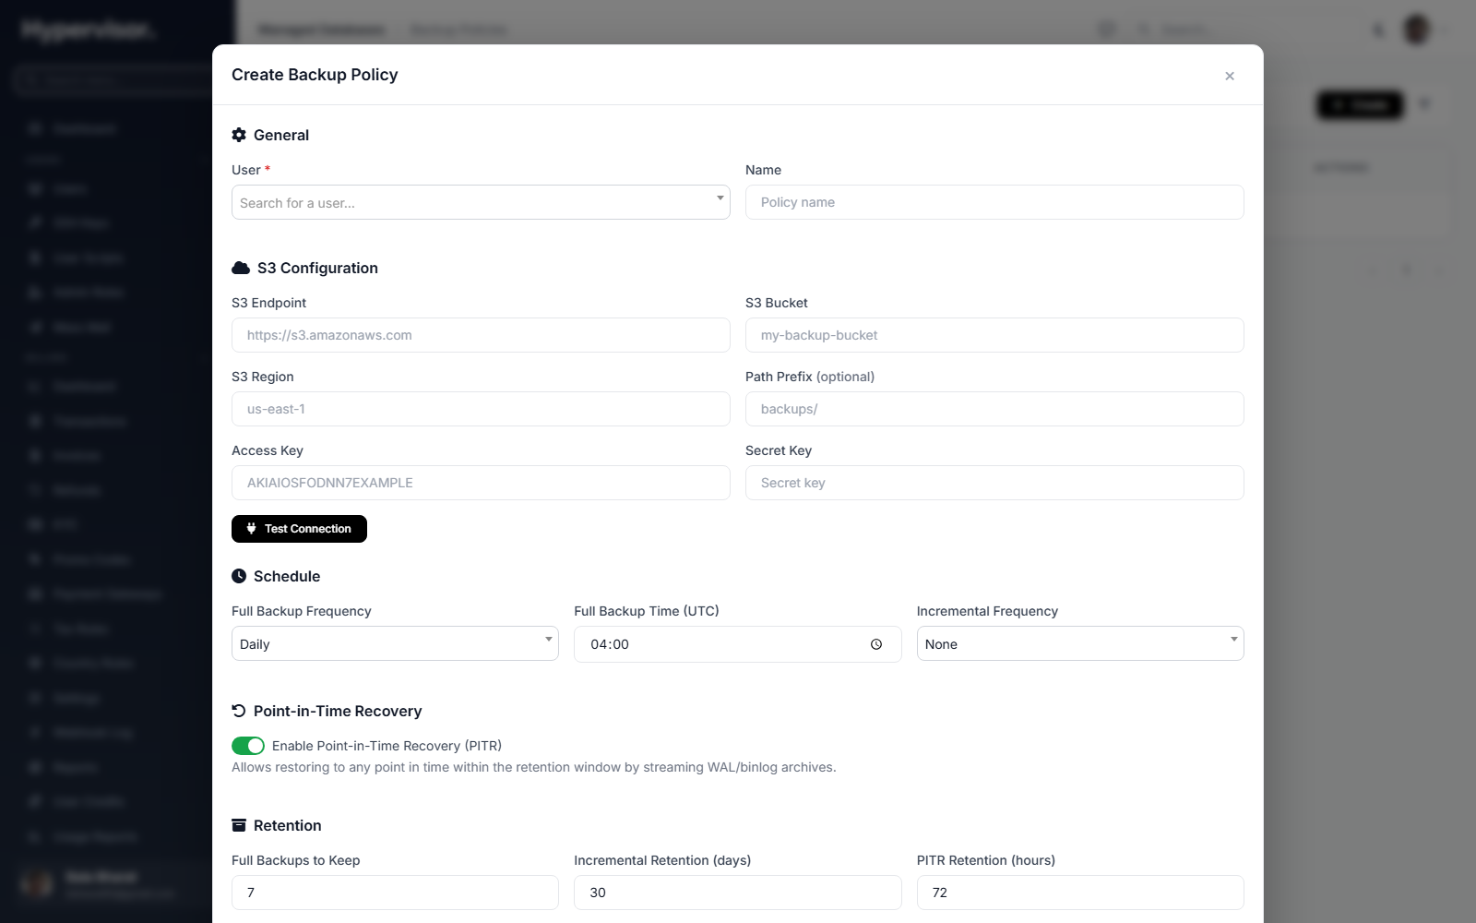Click the Test Connection button
This screenshot has height=923, width=1476.
(x=299, y=529)
